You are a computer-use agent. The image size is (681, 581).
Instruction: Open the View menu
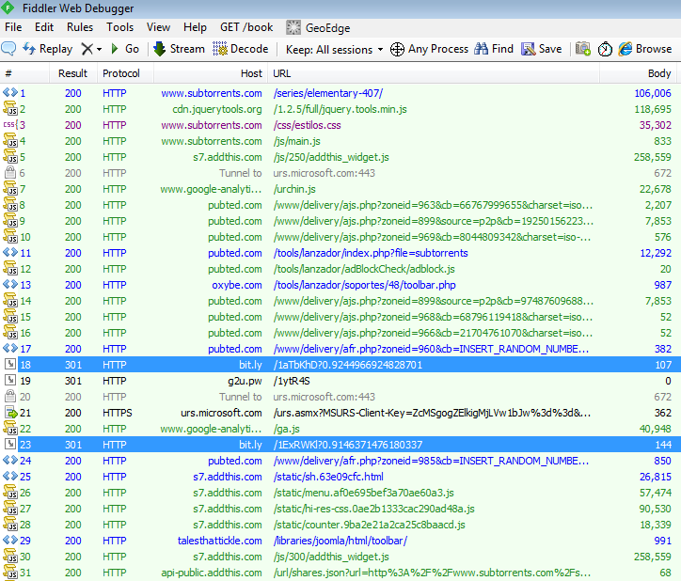tap(158, 27)
